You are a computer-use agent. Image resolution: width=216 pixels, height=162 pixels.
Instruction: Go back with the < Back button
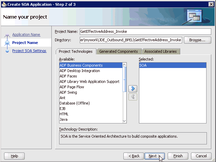click(x=134, y=156)
